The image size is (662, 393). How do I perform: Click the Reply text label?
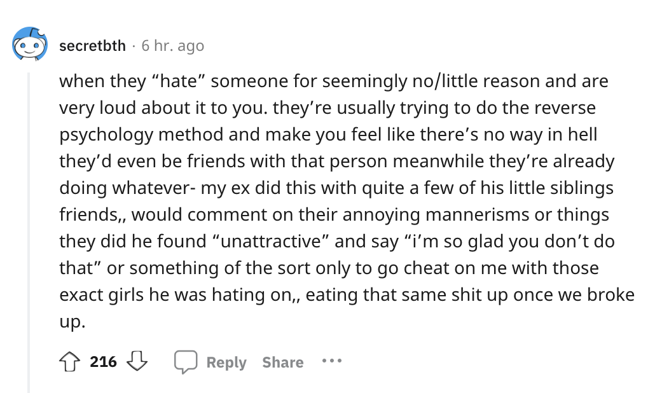coord(226,362)
